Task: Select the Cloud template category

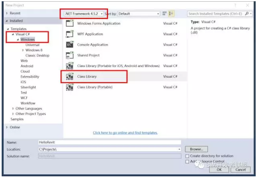Action: pyautogui.click(x=25, y=71)
